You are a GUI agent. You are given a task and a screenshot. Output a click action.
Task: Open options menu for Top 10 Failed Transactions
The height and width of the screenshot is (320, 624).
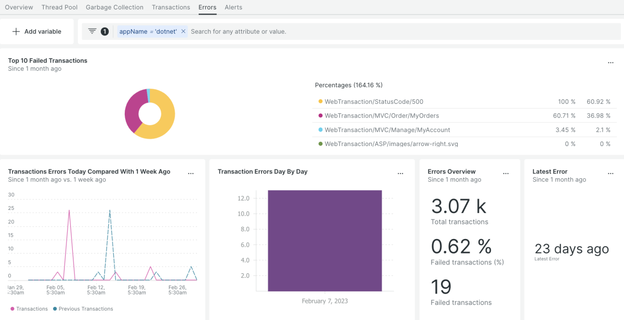610,63
